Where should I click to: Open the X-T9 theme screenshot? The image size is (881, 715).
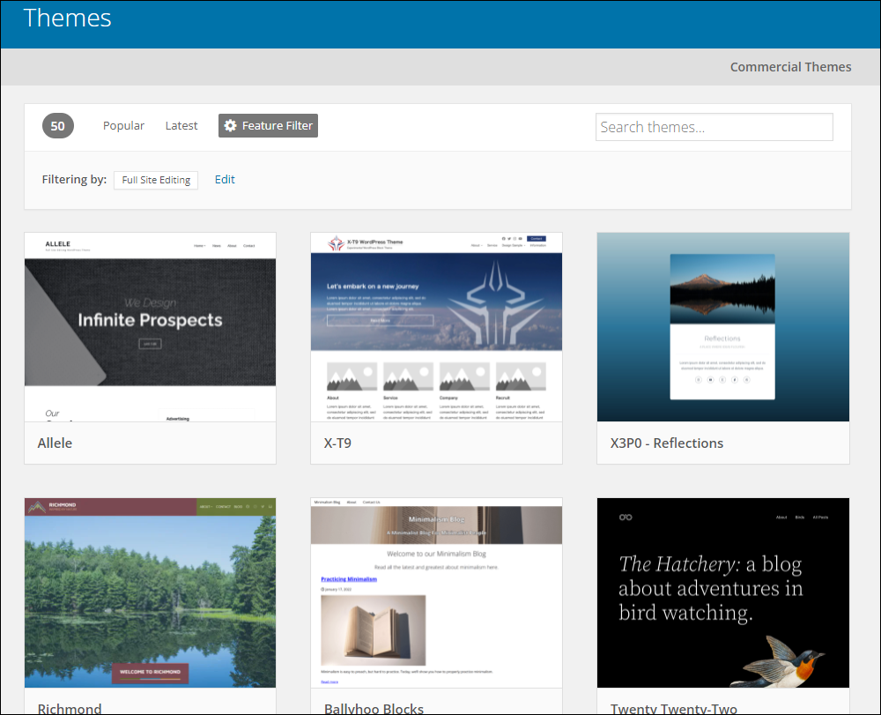pyautogui.click(x=437, y=327)
